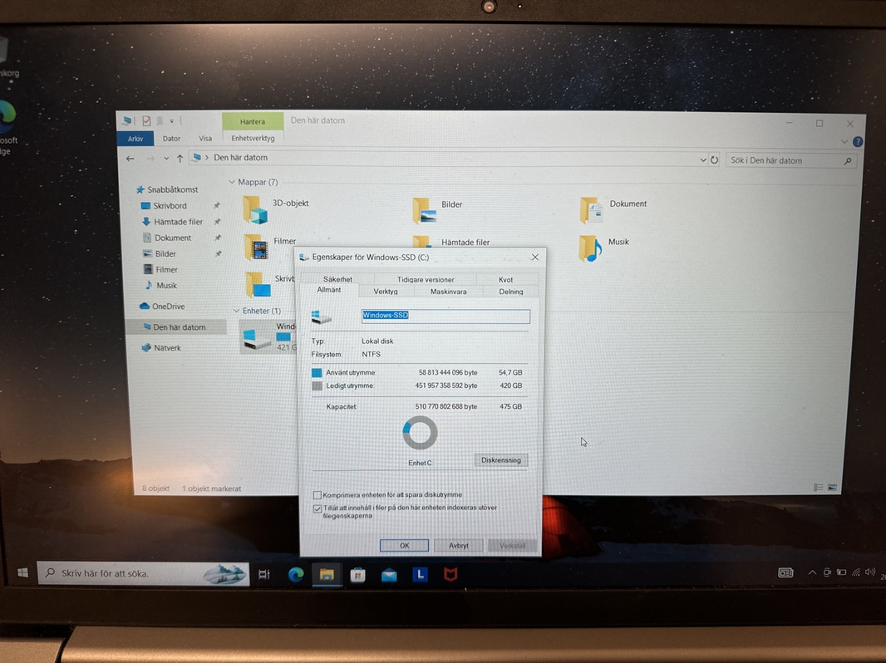The width and height of the screenshot is (886, 663).
Task: Select Snabbåtkomst in navigation pane
Action: tap(172, 189)
